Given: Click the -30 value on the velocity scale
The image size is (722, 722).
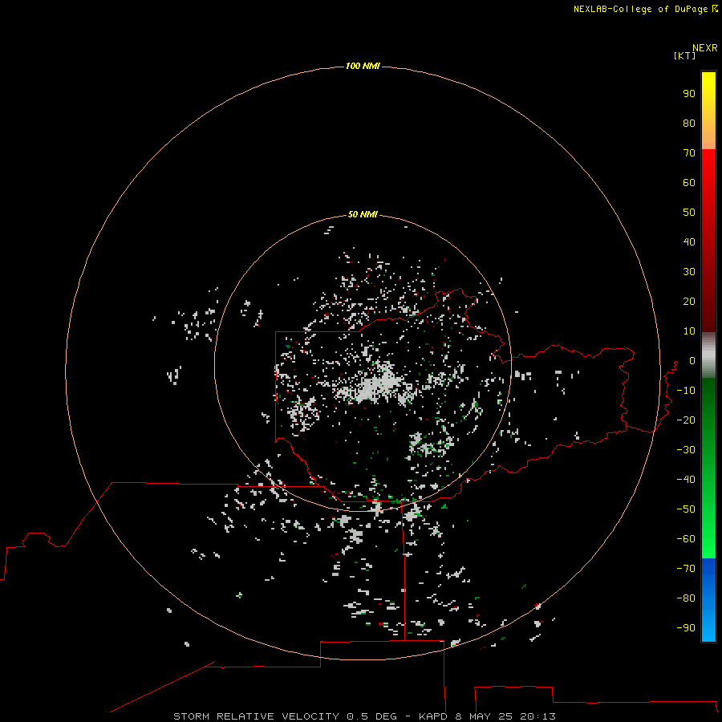Looking at the screenshot, I should pyautogui.click(x=686, y=450).
